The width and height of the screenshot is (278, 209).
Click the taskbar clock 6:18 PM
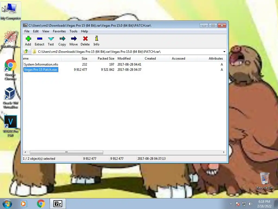264,202
